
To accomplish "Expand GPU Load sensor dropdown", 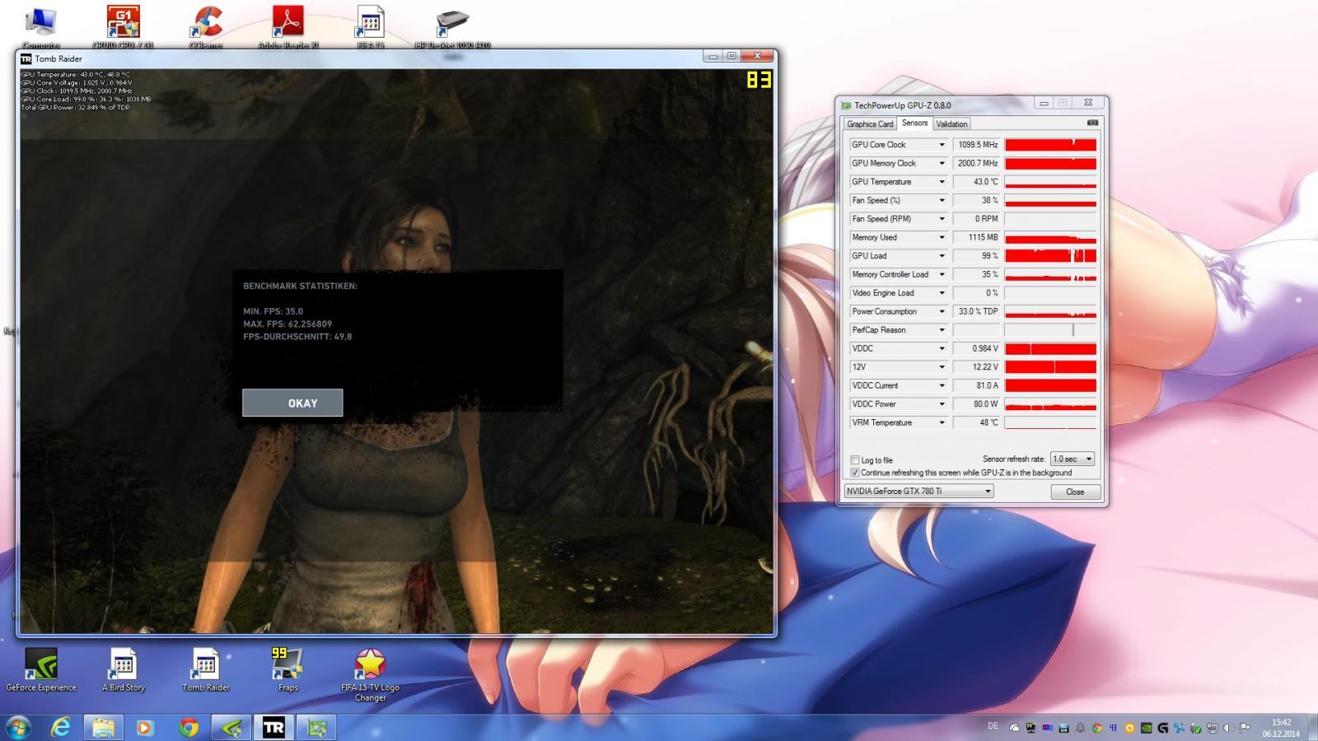I will point(942,256).
